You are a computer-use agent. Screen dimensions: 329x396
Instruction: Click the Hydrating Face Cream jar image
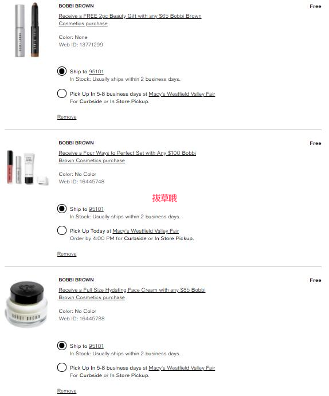(26, 304)
